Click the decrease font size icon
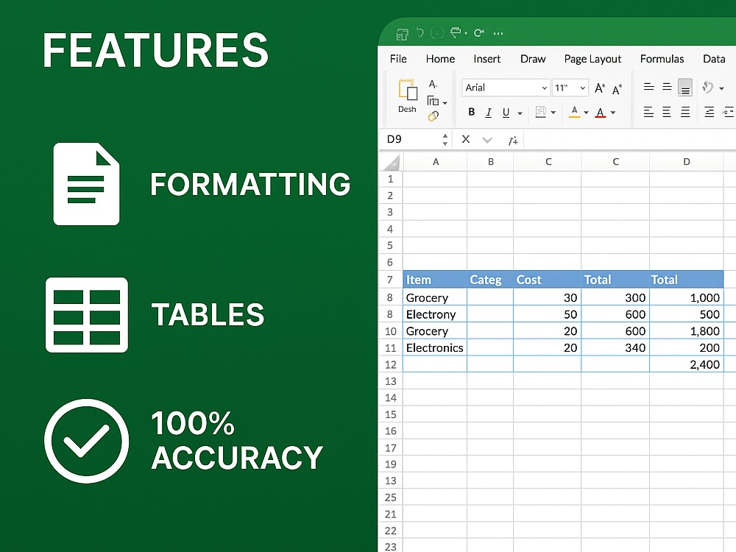736x552 pixels. tap(618, 89)
